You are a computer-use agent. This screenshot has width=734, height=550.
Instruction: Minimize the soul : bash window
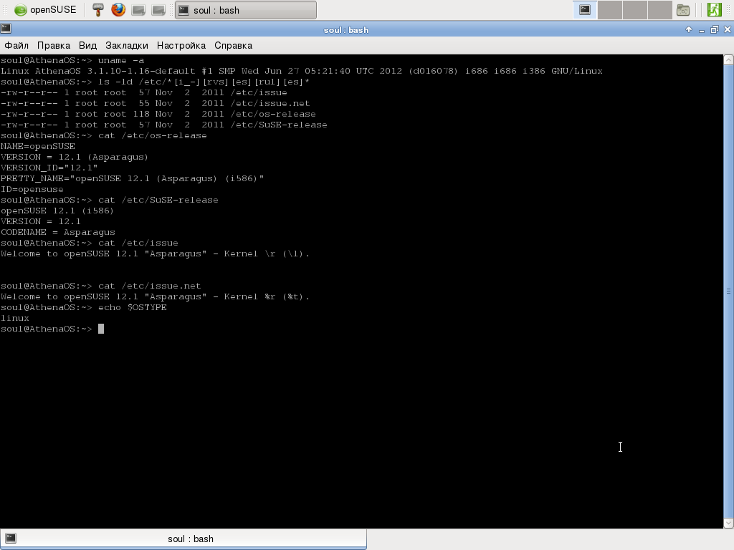coord(701,30)
